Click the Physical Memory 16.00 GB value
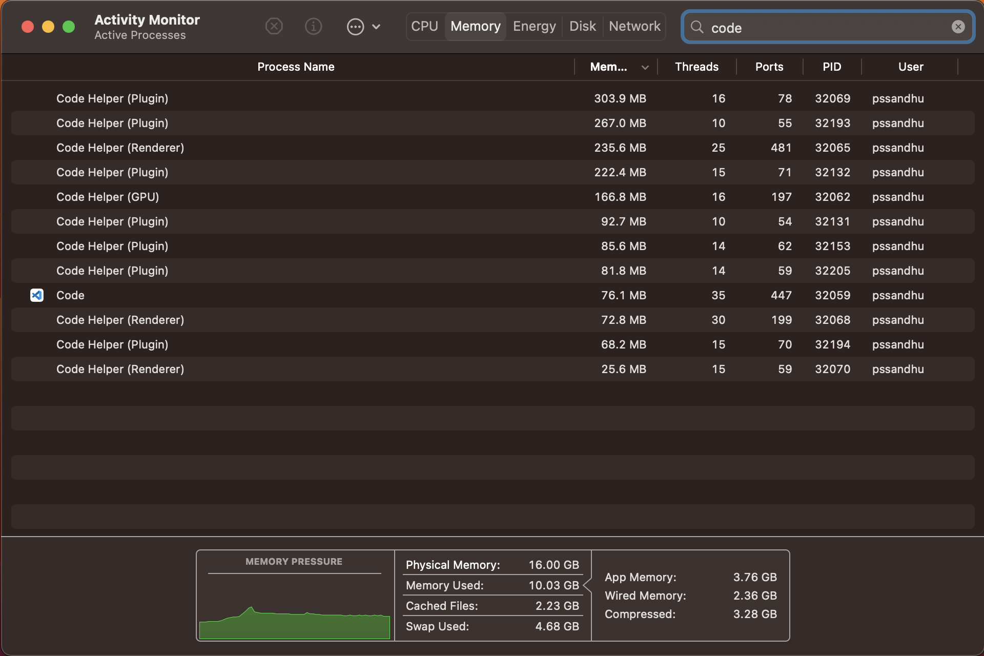Screen dimensions: 984x656 coord(553,565)
